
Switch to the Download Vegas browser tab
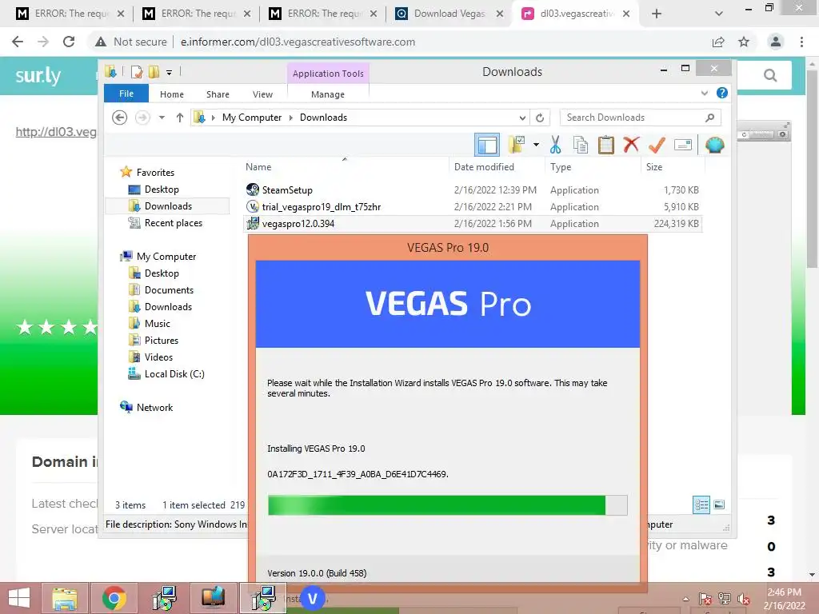pyautogui.click(x=449, y=14)
